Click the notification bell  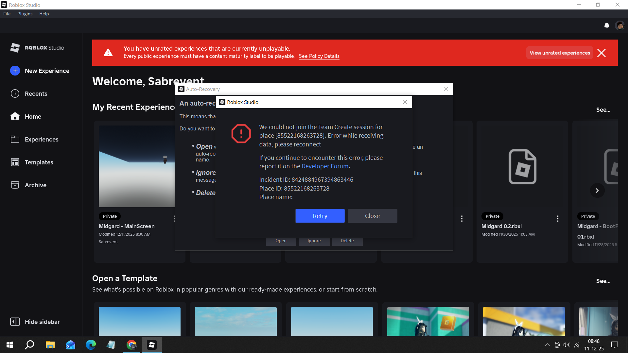[607, 25]
